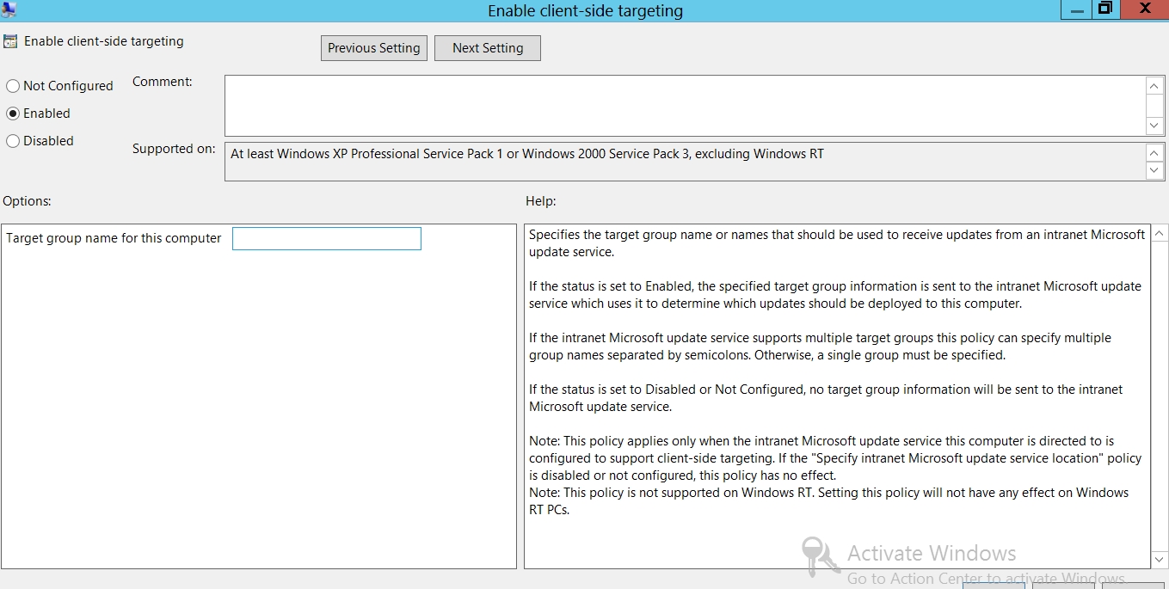The image size is (1169, 589).
Task: Click the policy setting icon beside the heading
Action: tap(10, 41)
